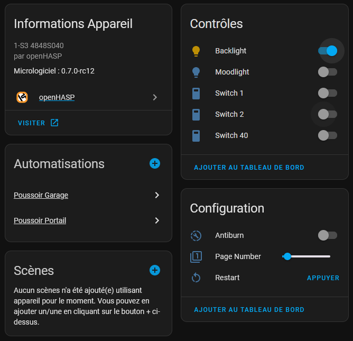Viewport: 353px width, 341px height.
Task: Open the openHASP integration link
Action: click(x=57, y=97)
